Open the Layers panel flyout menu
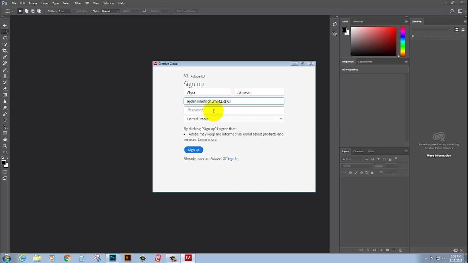 click(x=406, y=151)
